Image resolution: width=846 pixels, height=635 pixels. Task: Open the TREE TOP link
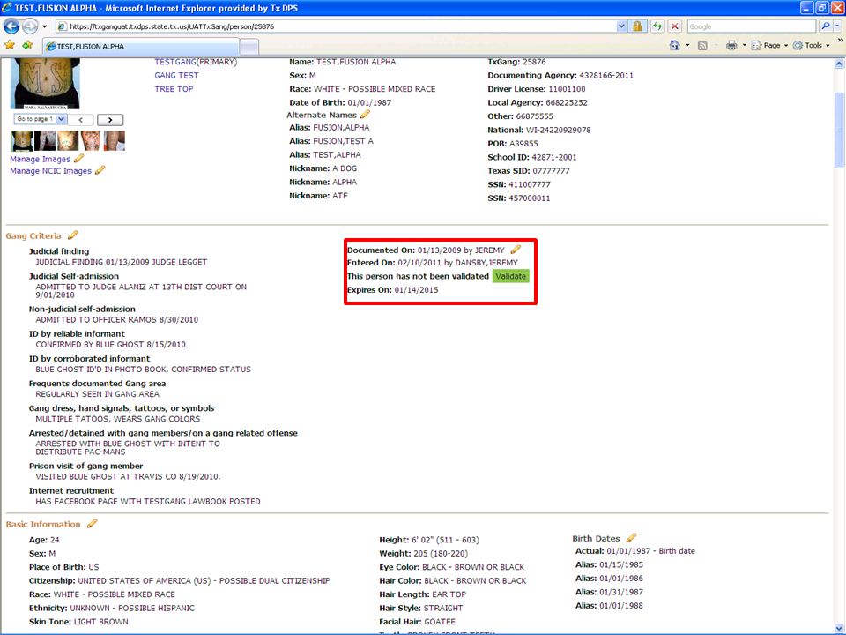click(174, 89)
